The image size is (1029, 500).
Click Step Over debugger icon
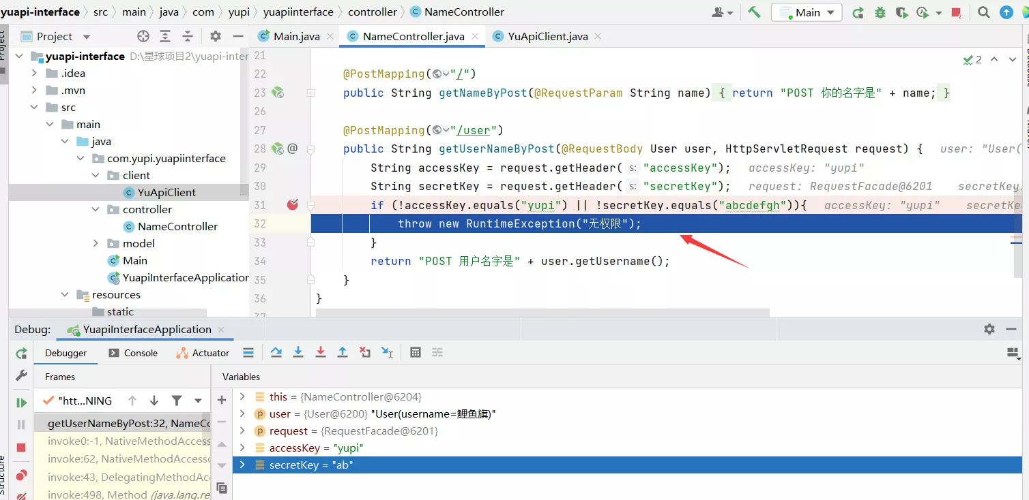[x=276, y=352]
